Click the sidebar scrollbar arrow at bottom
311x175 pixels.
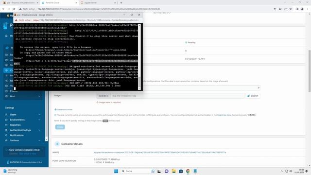[47, 140]
